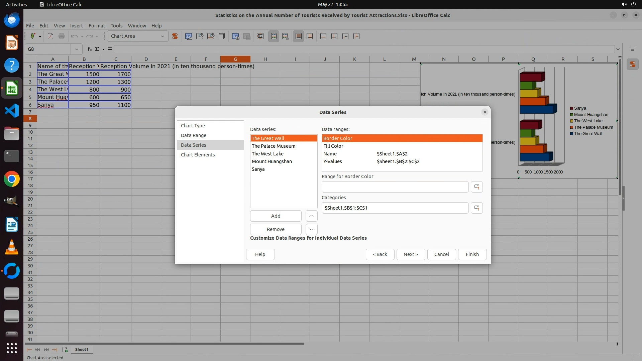Go to Chart Elements wizard step
Screen dimensions: 642x361
point(198,155)
